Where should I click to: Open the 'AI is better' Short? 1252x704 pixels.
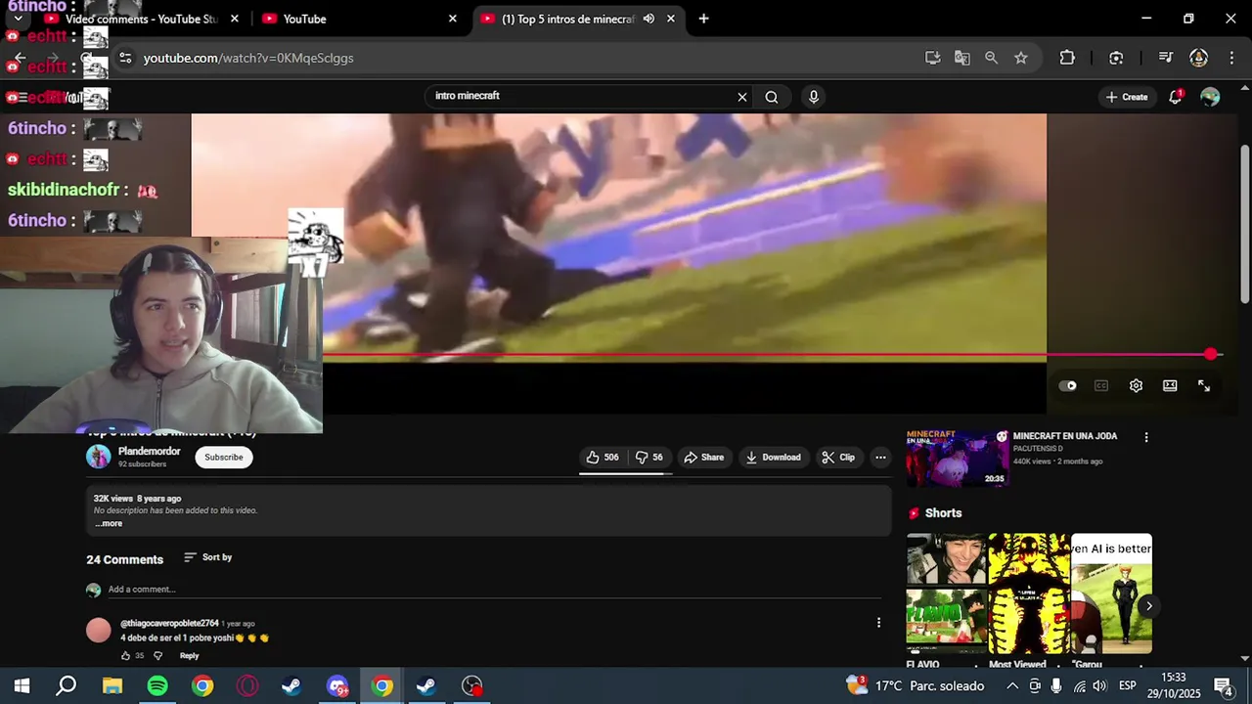point(1111,594)
